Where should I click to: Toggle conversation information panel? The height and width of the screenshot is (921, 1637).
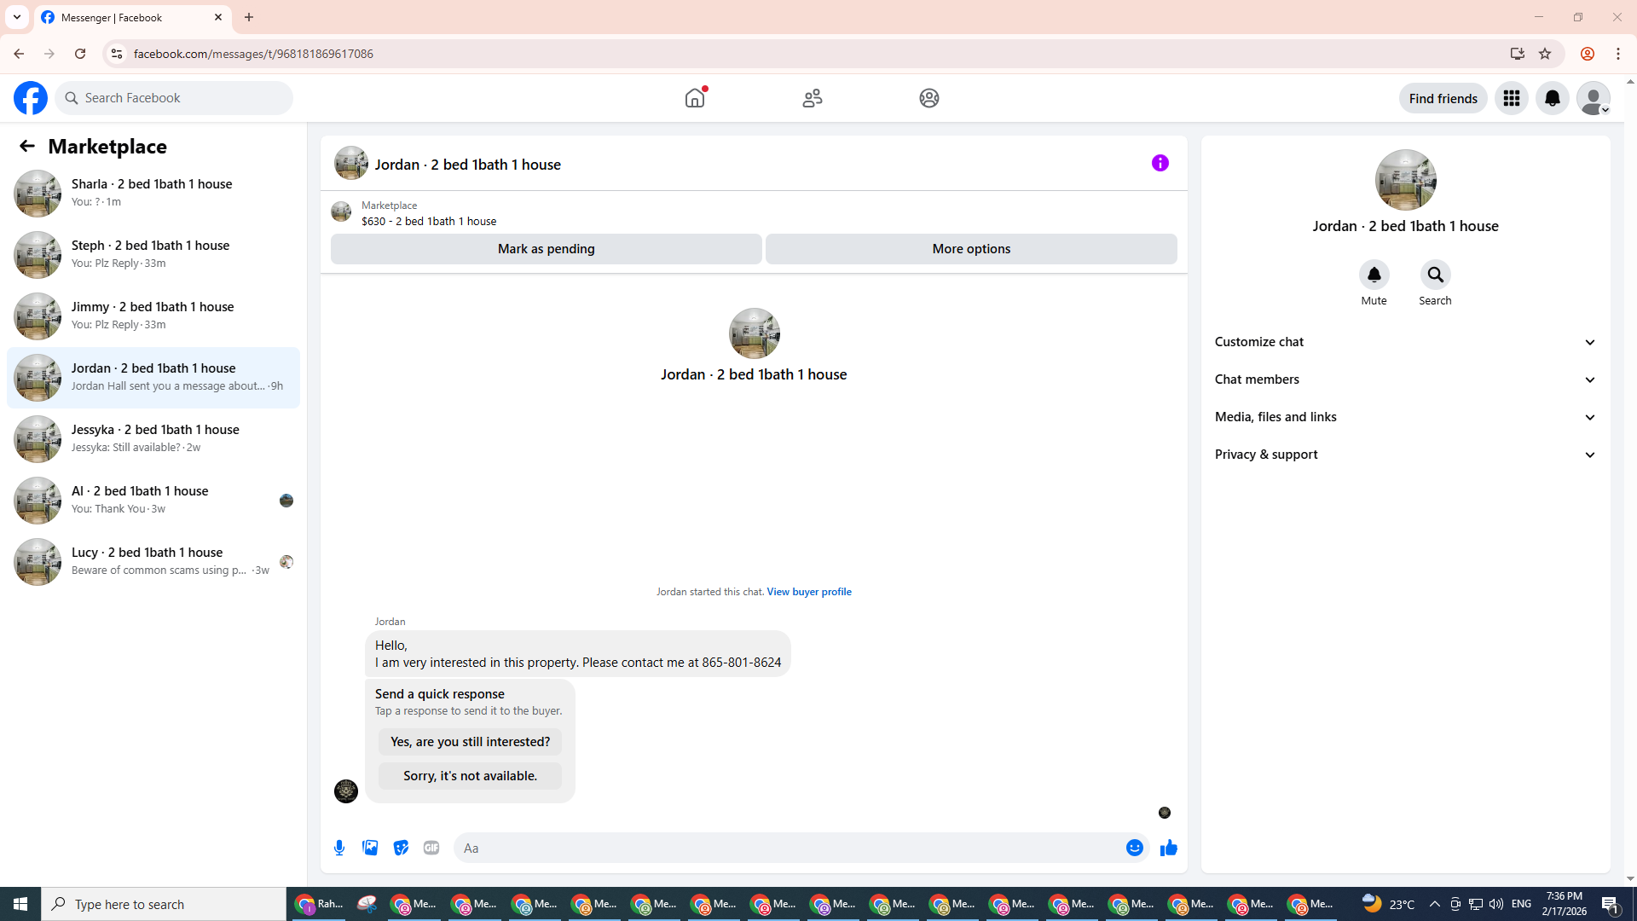(x=1160, y=163)
